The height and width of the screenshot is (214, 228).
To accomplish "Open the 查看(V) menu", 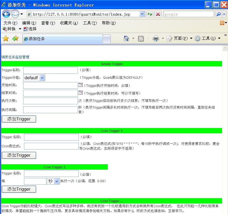I will 48,23.
